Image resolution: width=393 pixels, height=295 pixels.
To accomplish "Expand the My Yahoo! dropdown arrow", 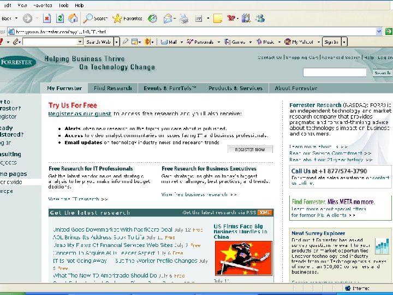I will click(319, 42).
